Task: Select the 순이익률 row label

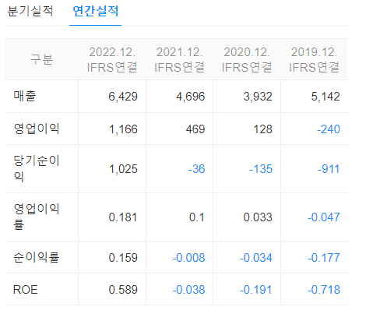Action: [37, 257]
